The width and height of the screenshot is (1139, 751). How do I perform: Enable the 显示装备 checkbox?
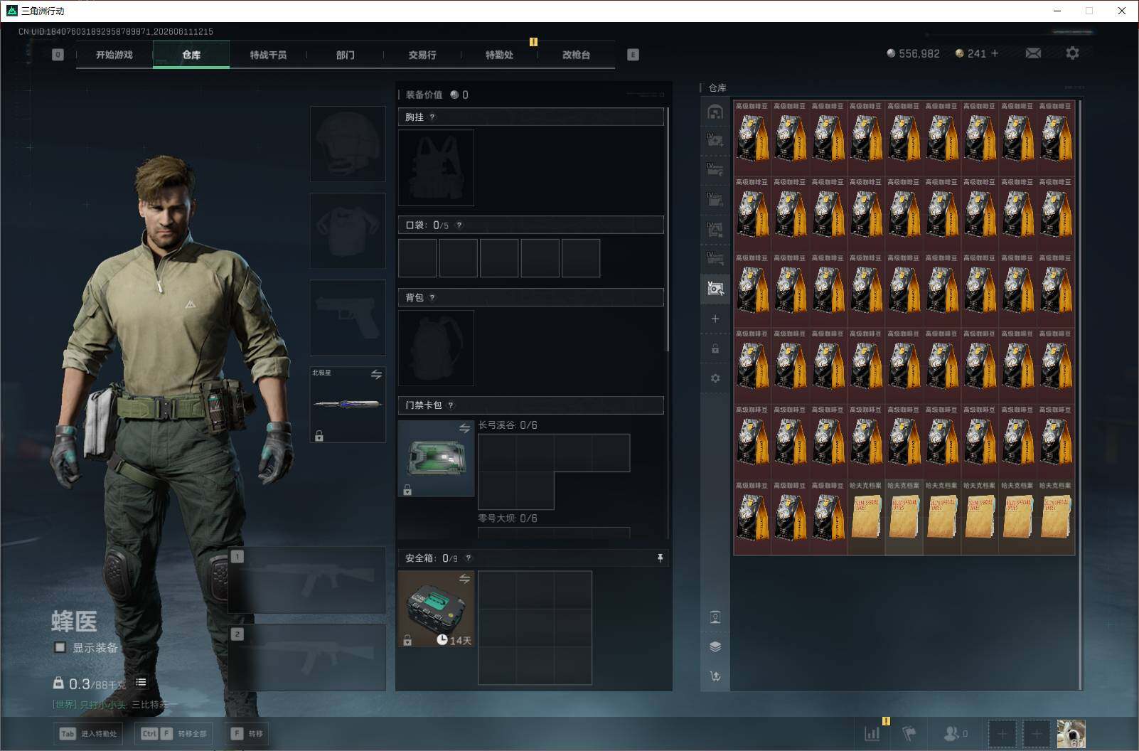click(60, 647)
